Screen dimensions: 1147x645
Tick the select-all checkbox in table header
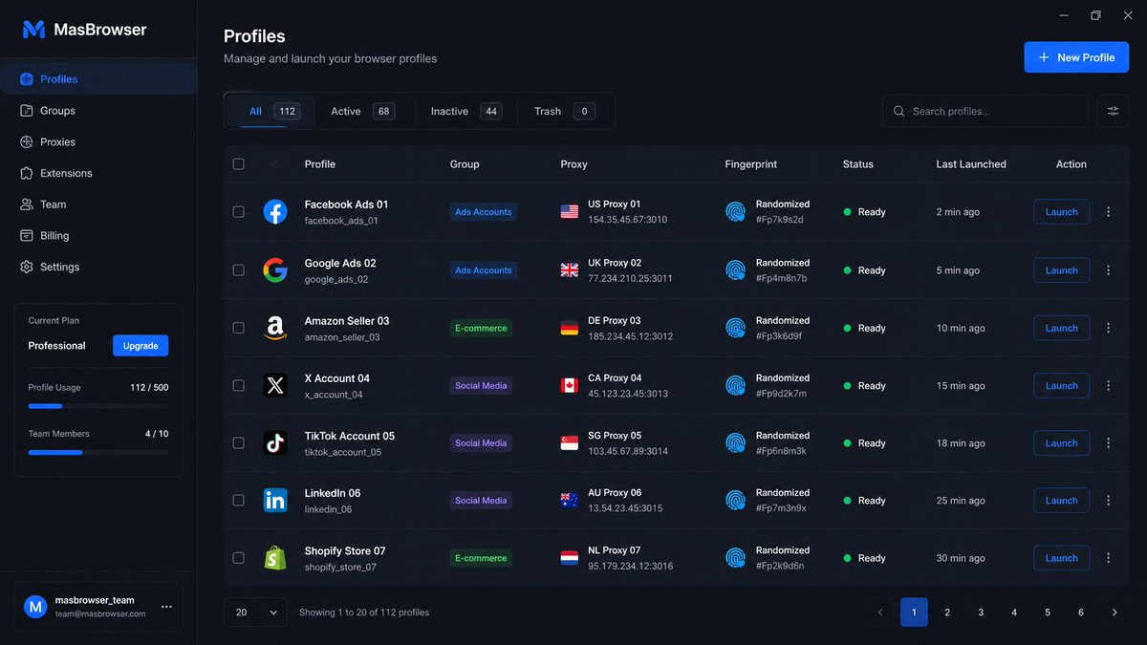tap(239, 164)
